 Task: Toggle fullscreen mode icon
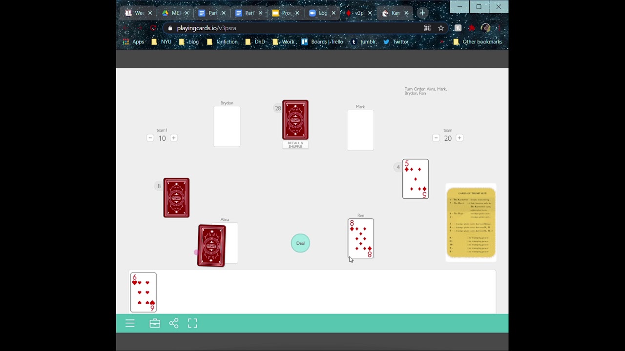(x=192, y=323)
